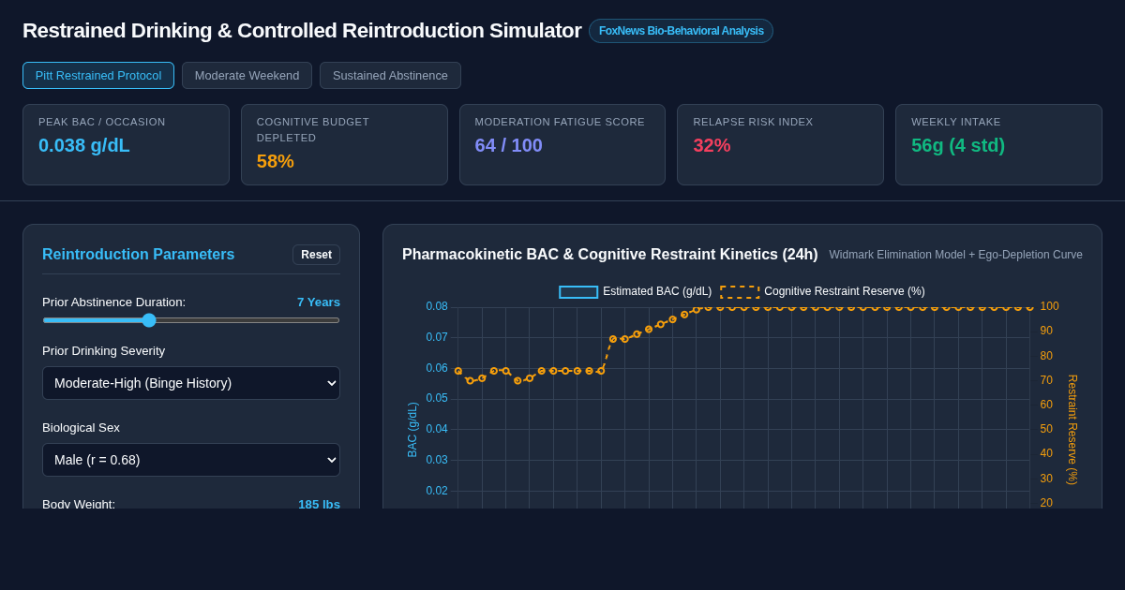Toggle the Estimated BAC legend entry

[x=636, y=291]
